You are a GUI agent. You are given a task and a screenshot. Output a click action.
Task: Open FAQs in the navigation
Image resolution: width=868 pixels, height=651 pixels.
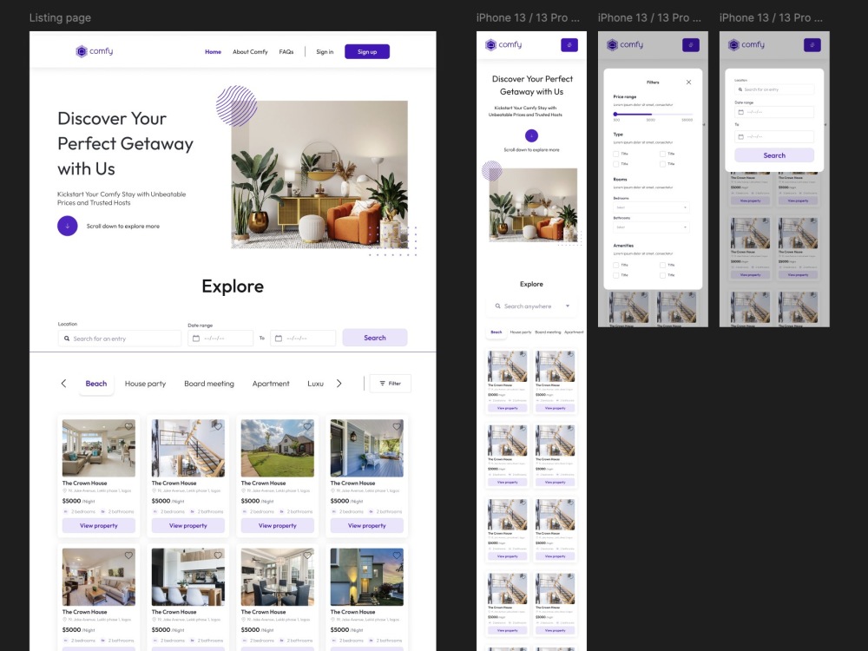click(x=286, y=52)
